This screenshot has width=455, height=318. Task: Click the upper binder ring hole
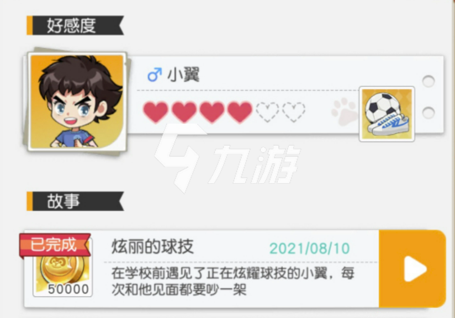point(428,81)
